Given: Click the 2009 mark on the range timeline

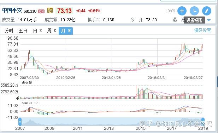Looking at the screenshot, I should tap(49, 128).
